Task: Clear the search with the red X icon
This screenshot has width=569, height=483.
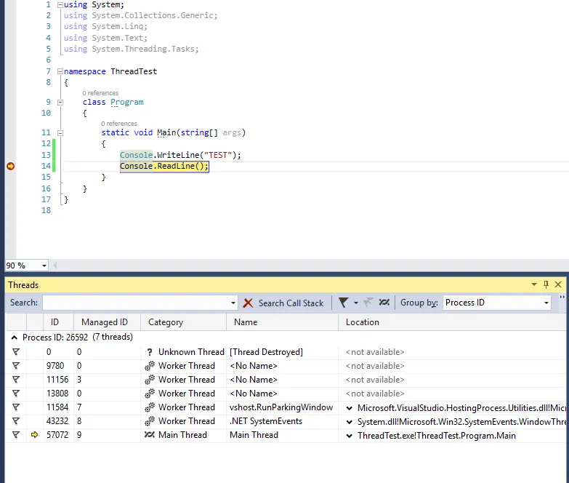Action: point(248,303)
